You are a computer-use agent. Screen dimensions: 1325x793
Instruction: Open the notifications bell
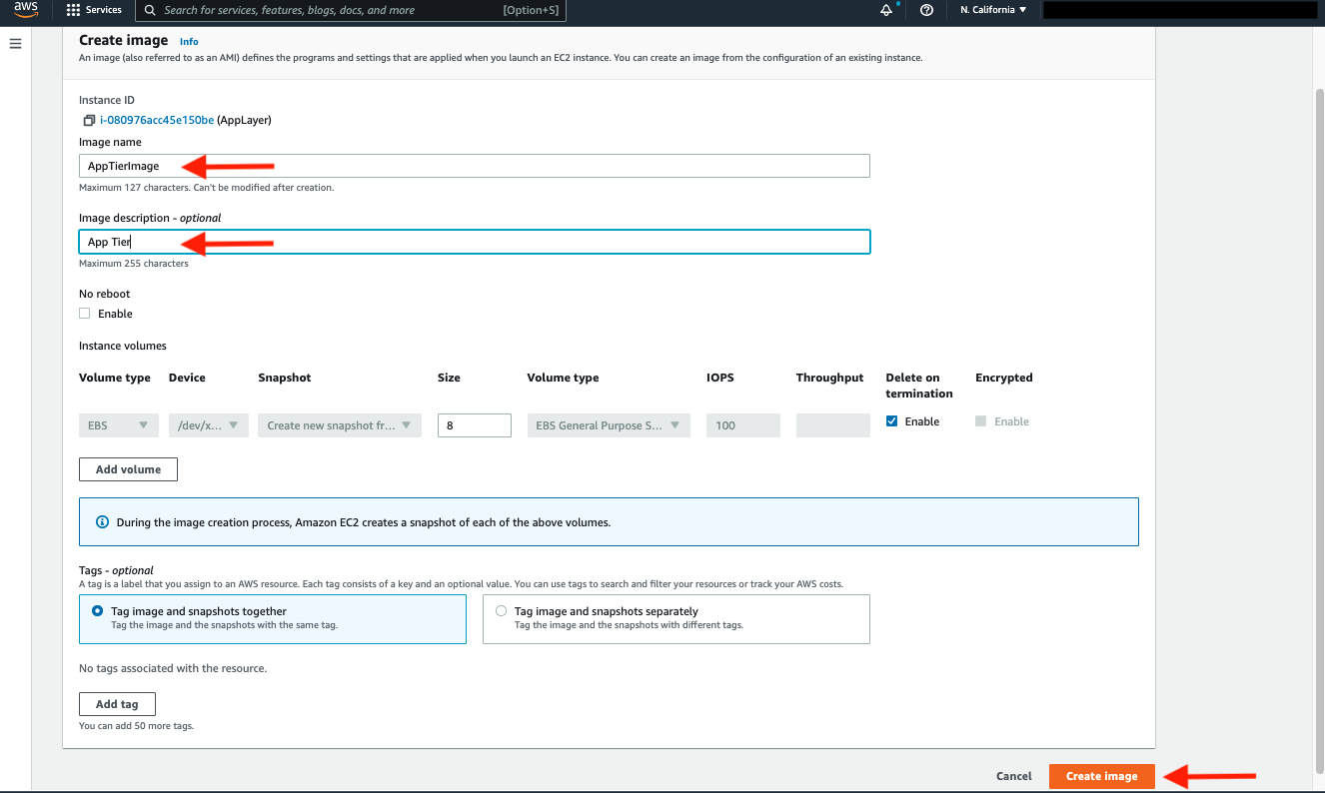tap(886, 10)
